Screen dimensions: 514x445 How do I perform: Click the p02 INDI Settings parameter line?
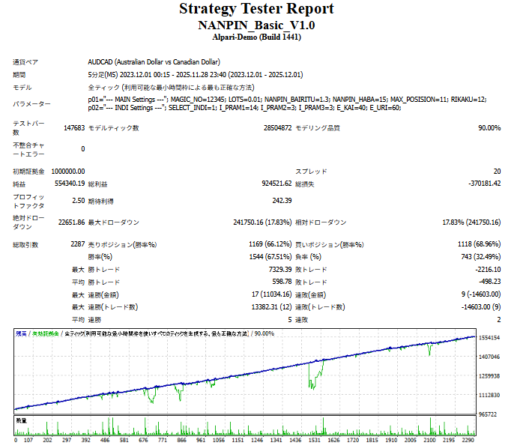[x=244, y=108]
